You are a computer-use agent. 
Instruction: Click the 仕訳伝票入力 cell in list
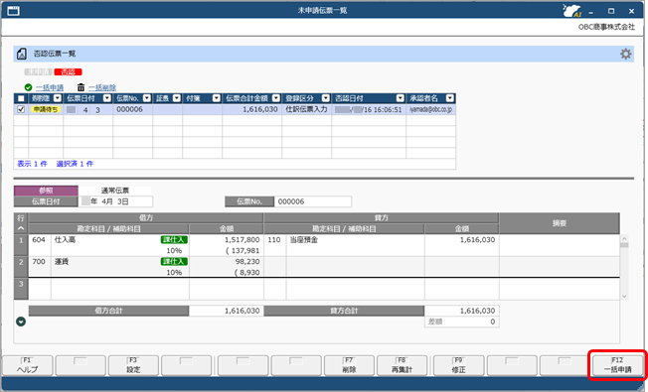[x=306, y=109]
